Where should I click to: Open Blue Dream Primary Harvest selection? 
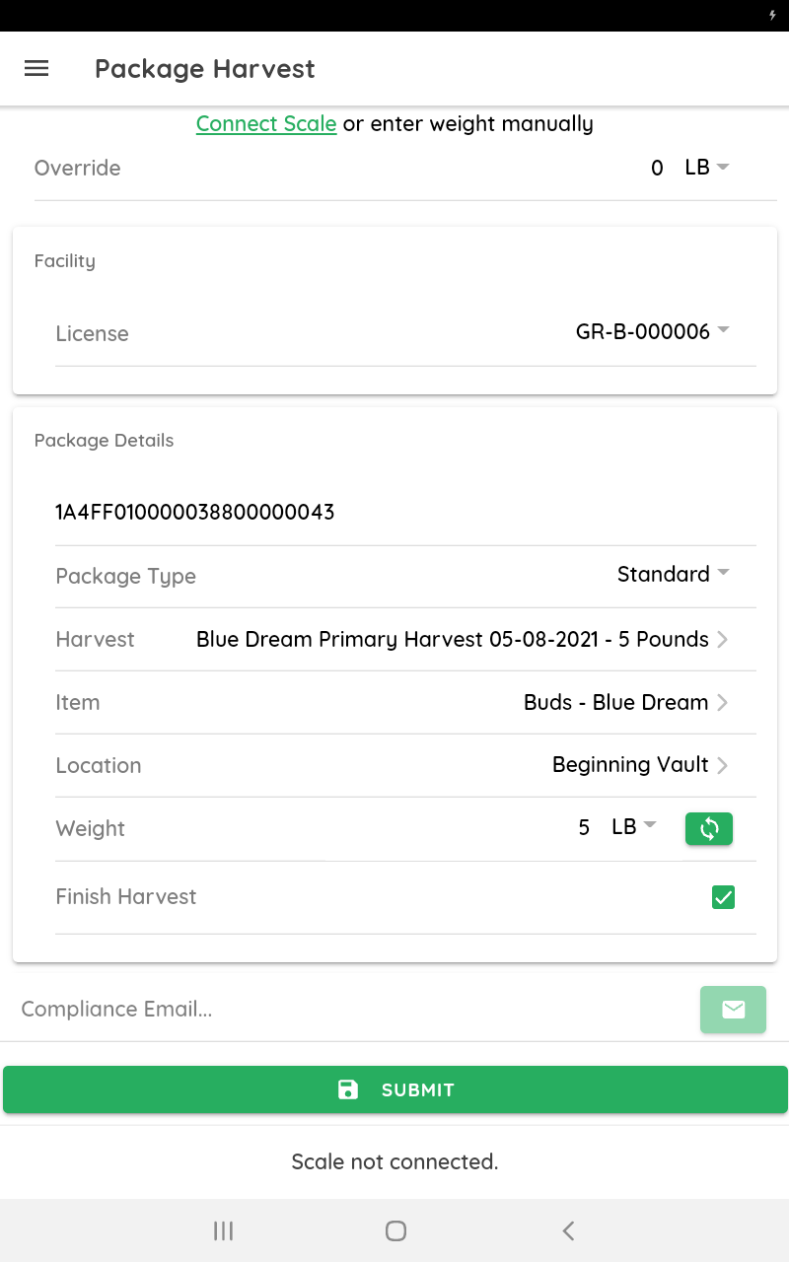point(462,639)
